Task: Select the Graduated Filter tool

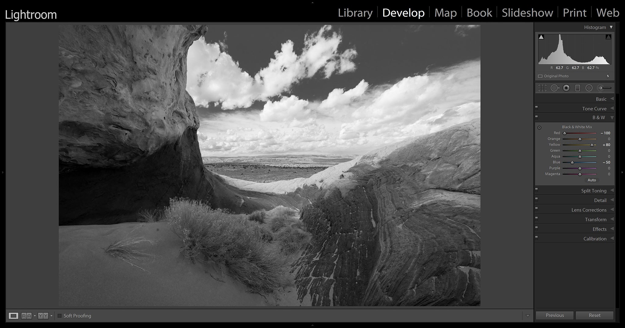Action: (x=577, y=88)
